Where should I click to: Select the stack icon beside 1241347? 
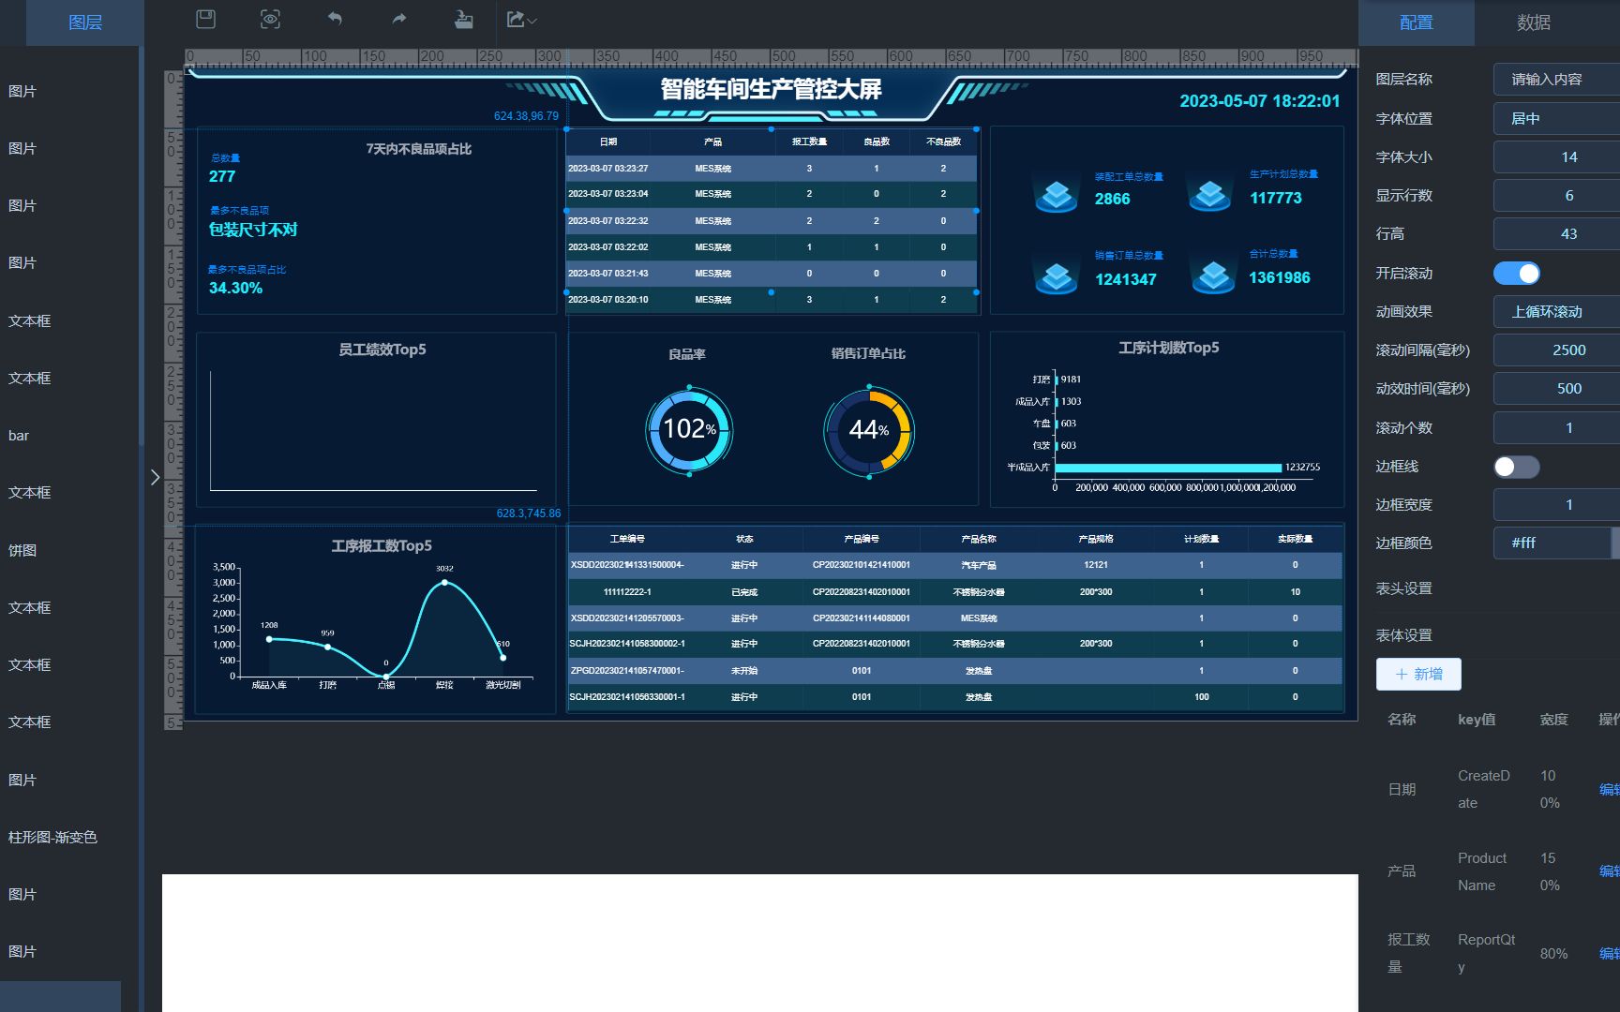point(1057,275)
